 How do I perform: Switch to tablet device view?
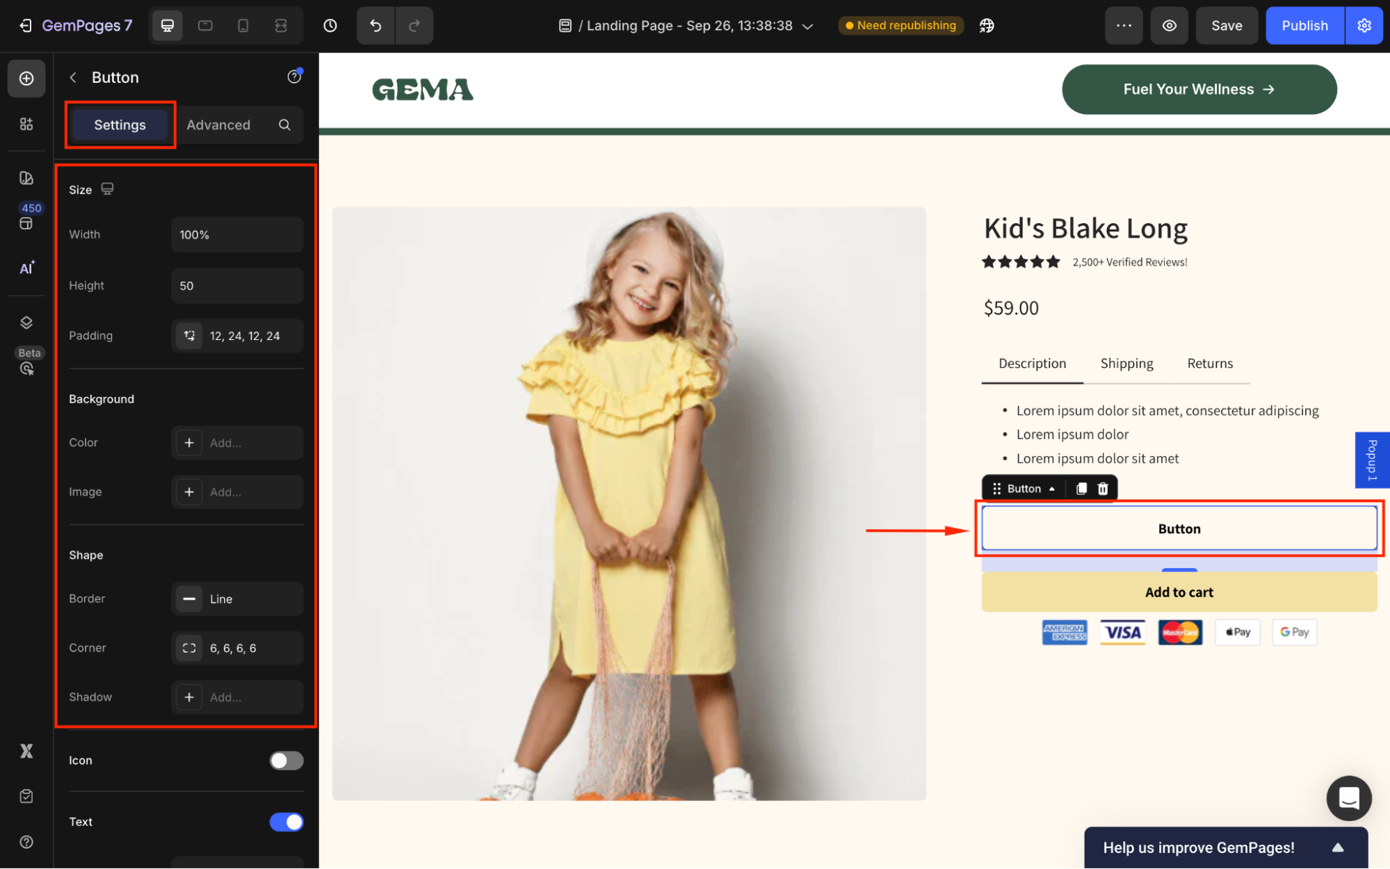click(205, 26)
